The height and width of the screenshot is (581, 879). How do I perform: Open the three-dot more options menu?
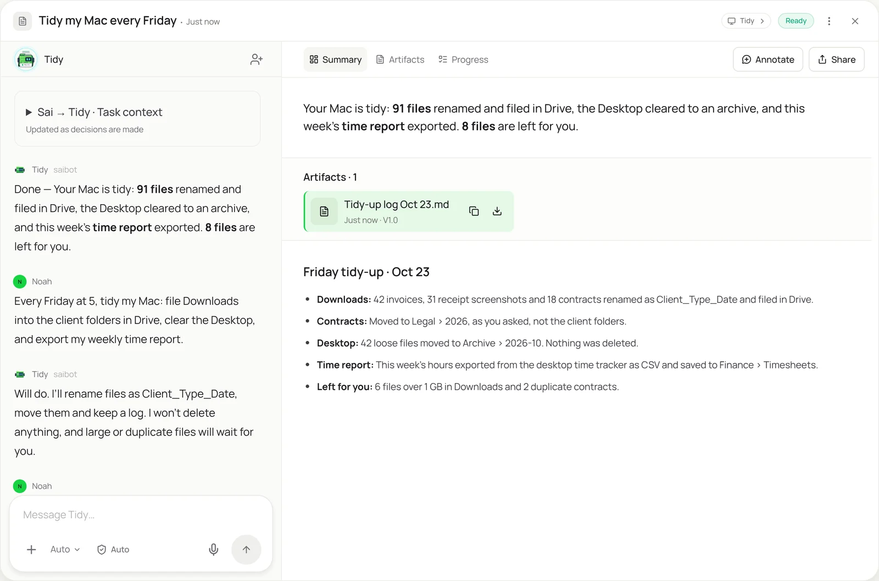(x=829, y=21)
